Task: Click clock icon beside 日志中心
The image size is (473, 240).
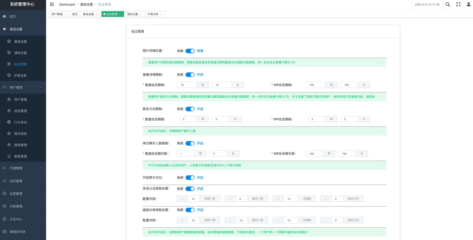Action: point(5,219)
